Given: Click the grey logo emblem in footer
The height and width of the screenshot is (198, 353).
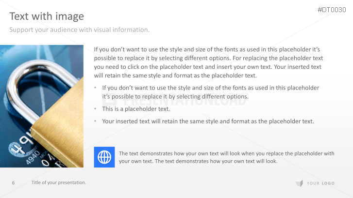Looking at the screenshot, I should (299, 183).
